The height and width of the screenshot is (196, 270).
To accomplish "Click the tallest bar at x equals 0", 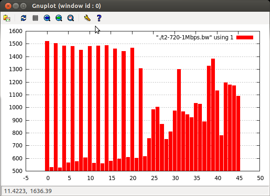I will coord(47,105).
